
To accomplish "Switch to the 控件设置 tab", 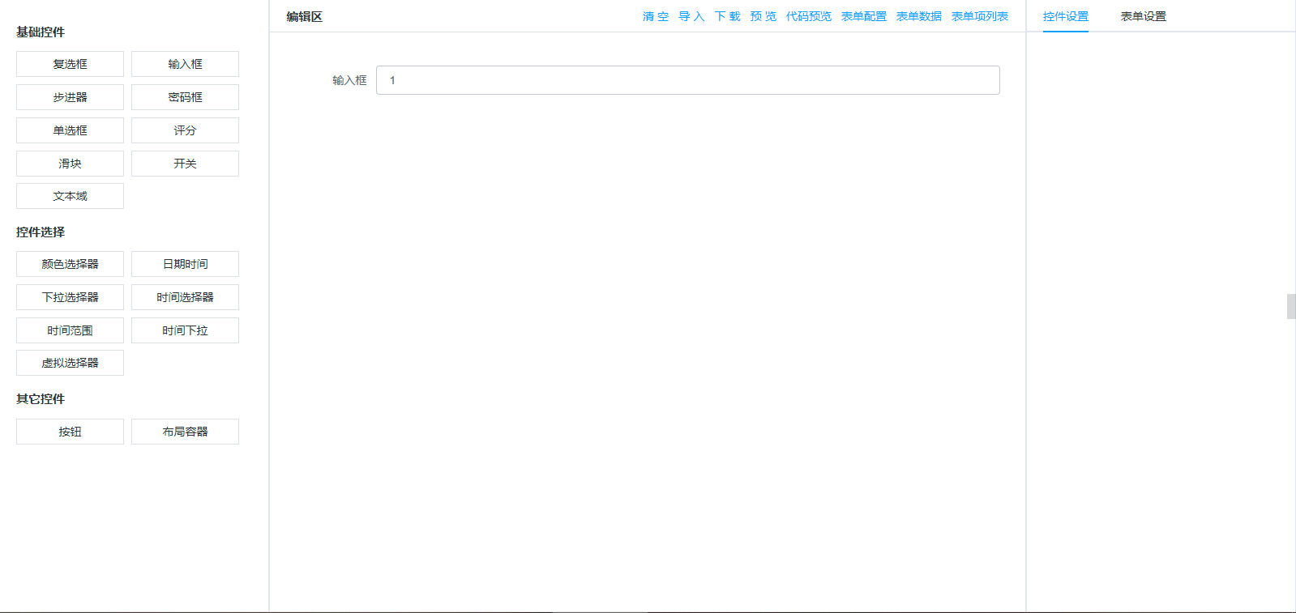I will coord(1065,16).
